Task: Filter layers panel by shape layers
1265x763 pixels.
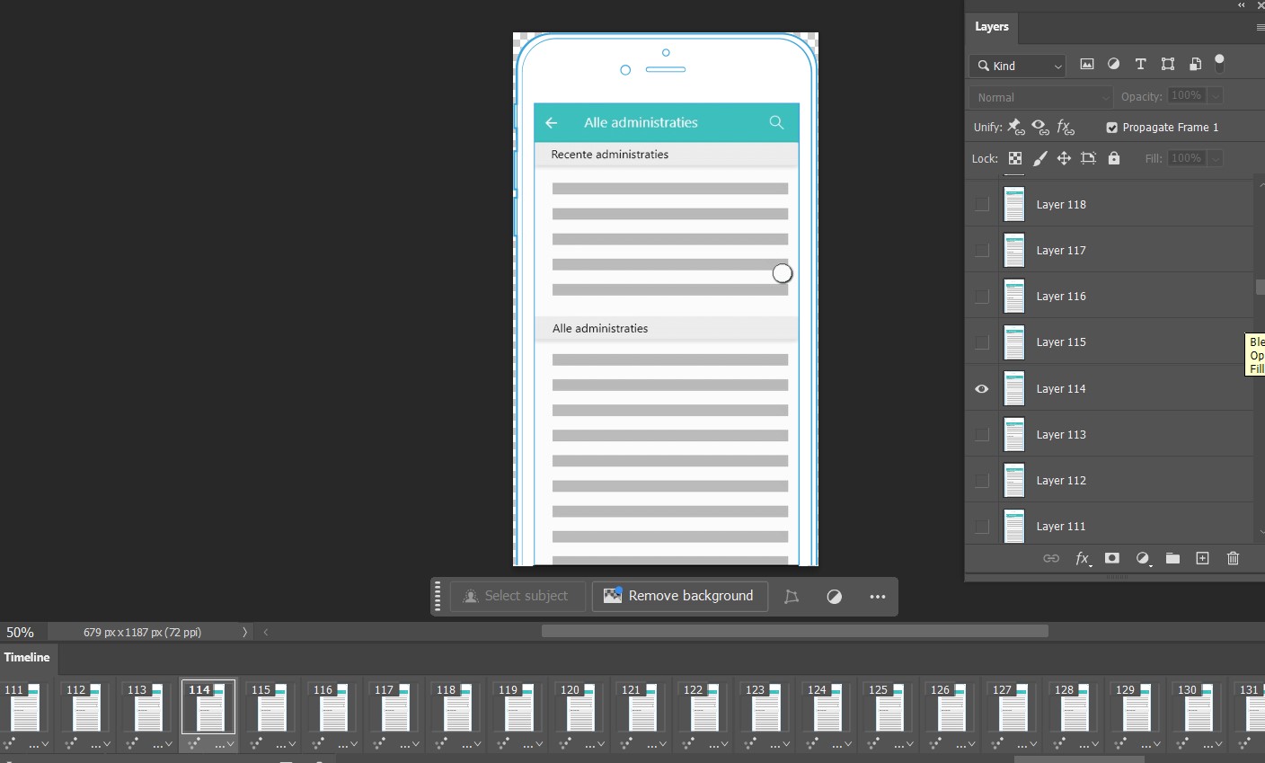Action: (1167, 64)
